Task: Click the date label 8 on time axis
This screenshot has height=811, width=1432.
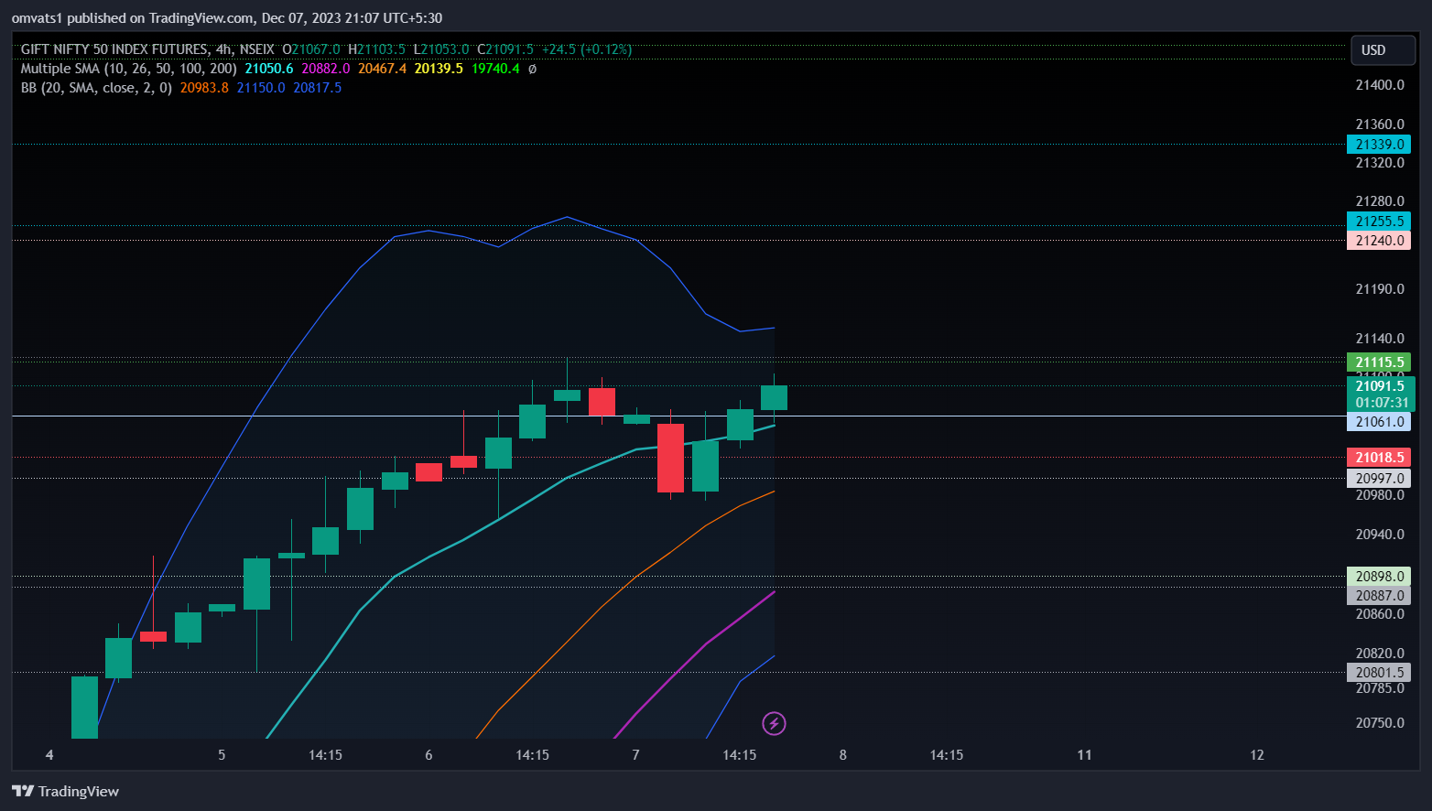Action: (843, 755)
